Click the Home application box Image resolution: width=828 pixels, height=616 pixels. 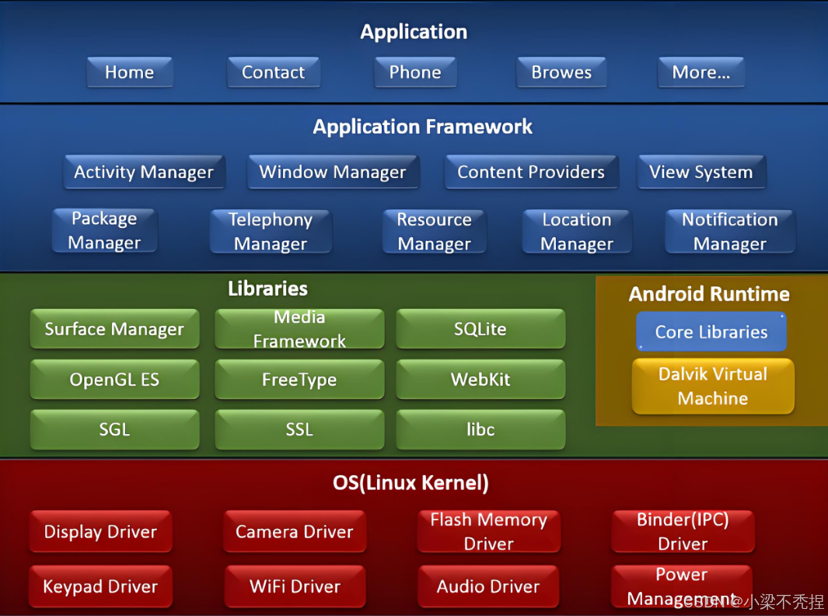tap(130, 72)
